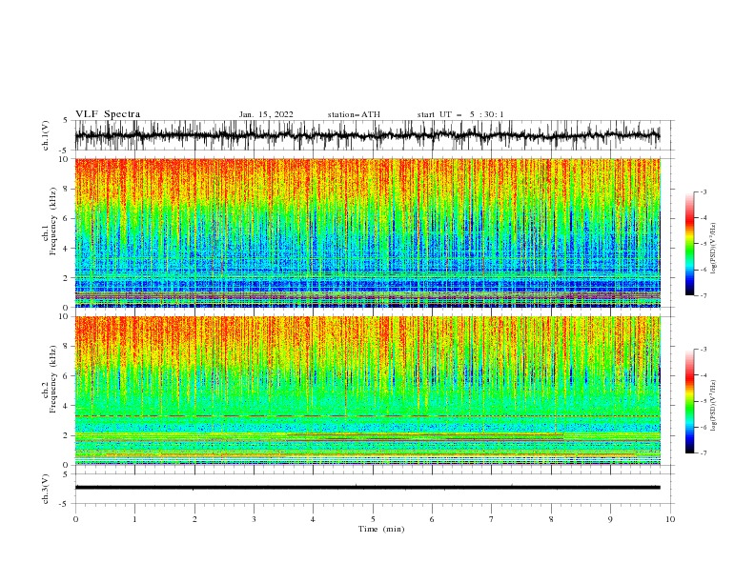
Task: Click time axis tick label "8"
Action: click(551, 519)
